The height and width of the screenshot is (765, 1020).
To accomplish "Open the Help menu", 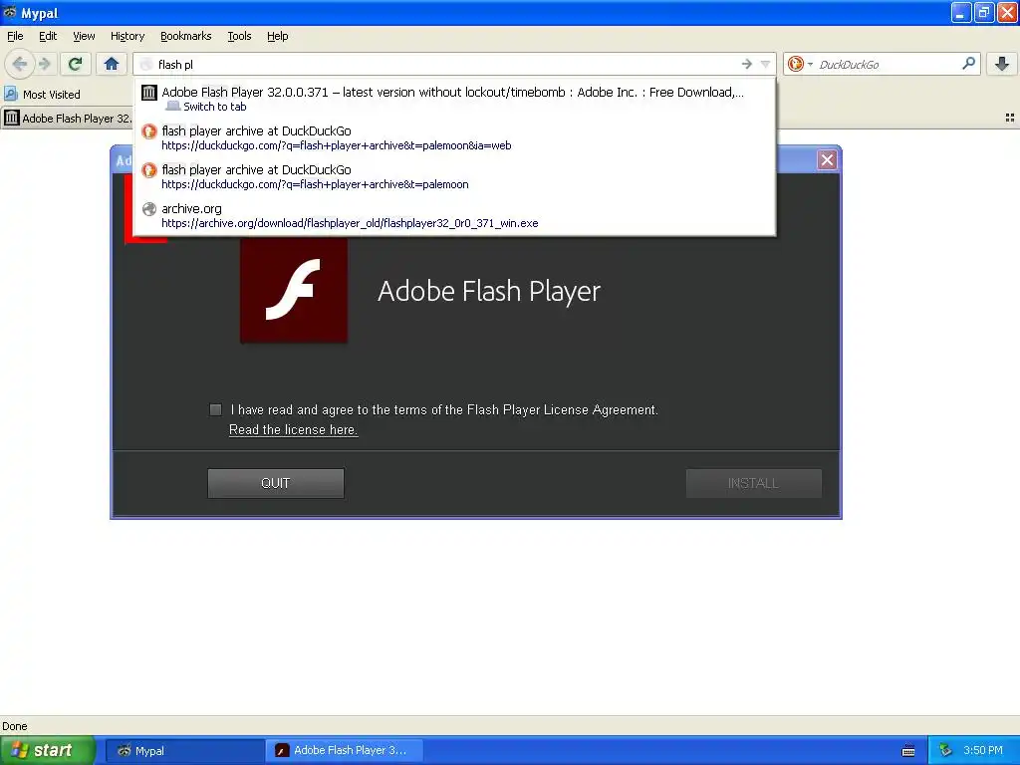I will pos(278,36).
